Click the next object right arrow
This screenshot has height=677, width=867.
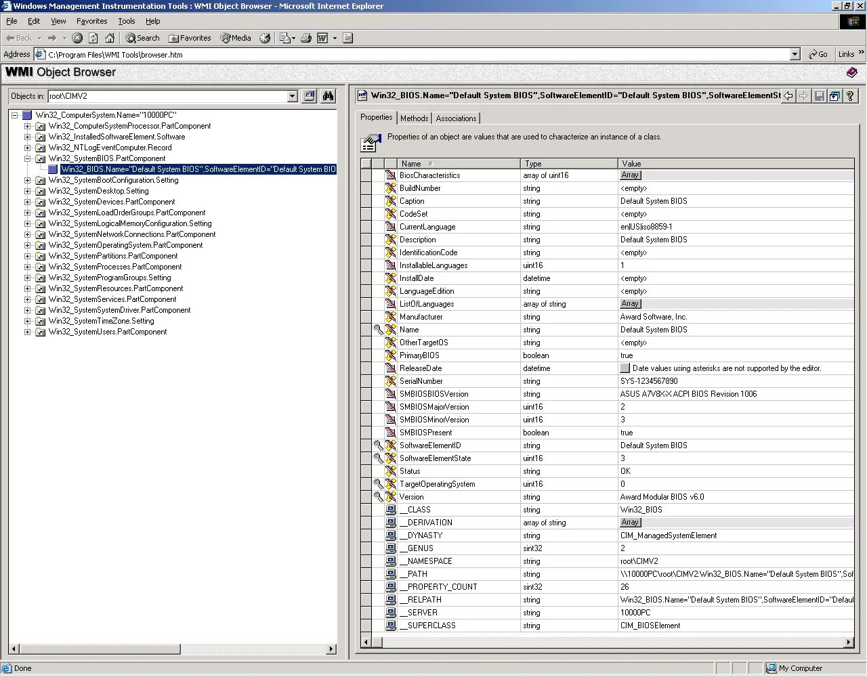(x=803, y=96)
